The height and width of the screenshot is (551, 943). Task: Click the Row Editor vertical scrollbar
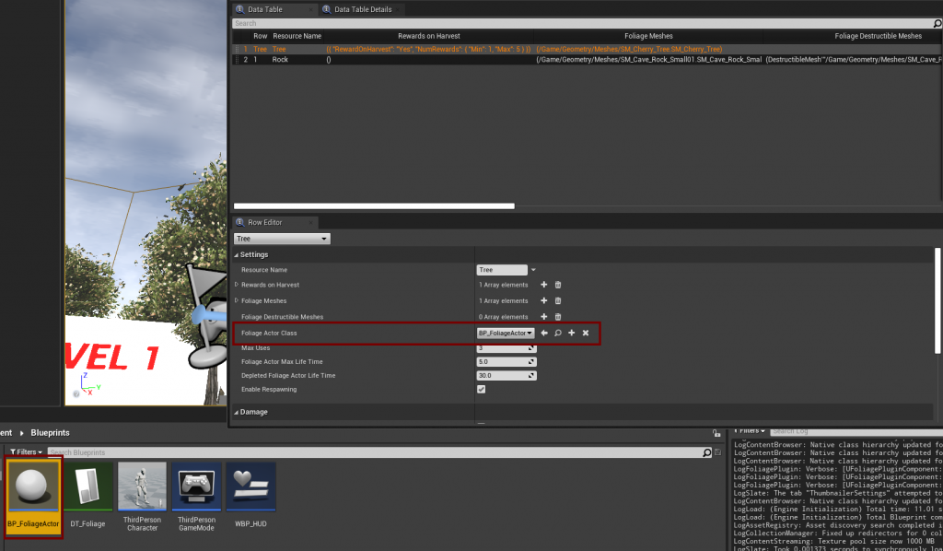coord(937,300)
